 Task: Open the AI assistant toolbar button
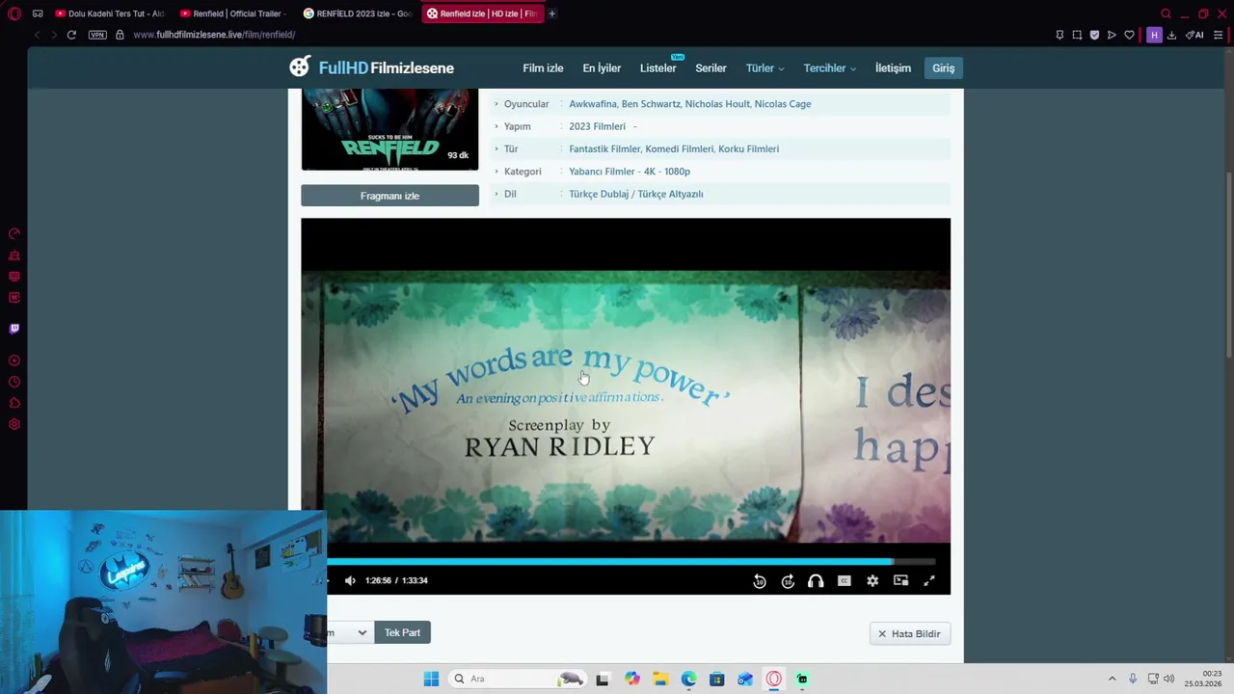1194,35
